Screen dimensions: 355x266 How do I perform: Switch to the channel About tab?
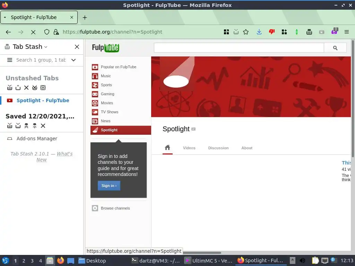point(247,148)
